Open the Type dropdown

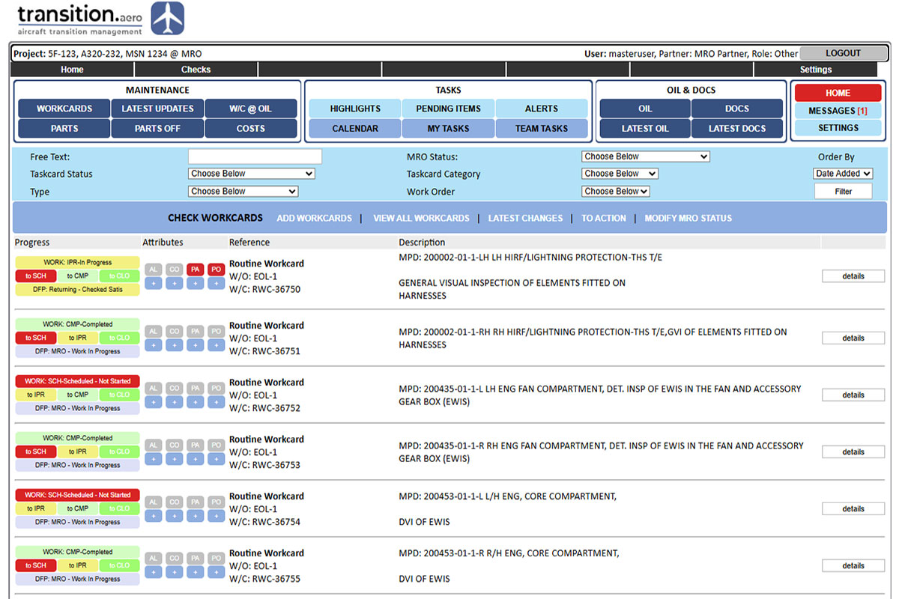(243, 192)
